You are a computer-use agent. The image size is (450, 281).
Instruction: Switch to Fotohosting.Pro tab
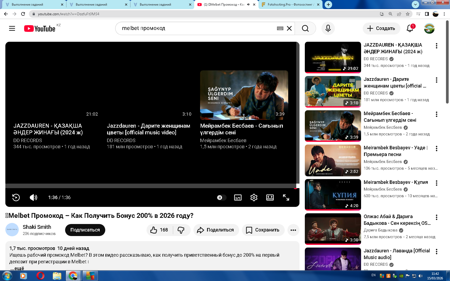(x=291, y=5)
